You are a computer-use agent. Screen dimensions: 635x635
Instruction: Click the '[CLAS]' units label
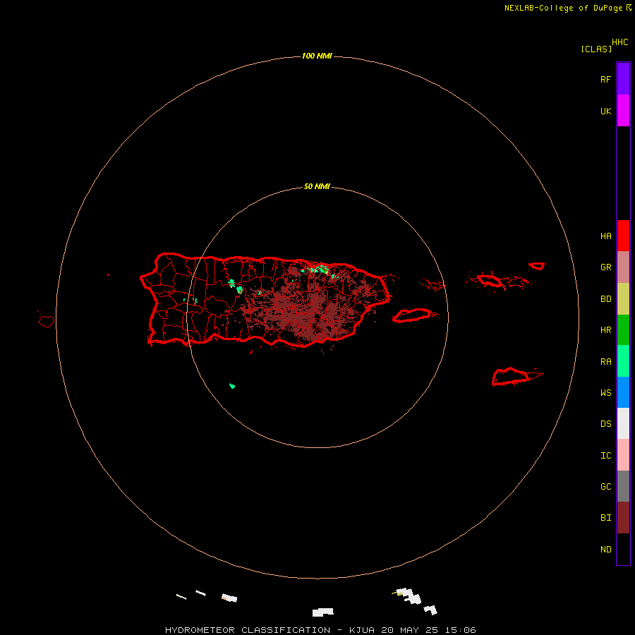[x=596, y=49]
